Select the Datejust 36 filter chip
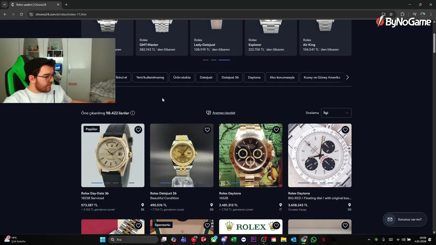436x245 pixels. click(x=230, y=77)
